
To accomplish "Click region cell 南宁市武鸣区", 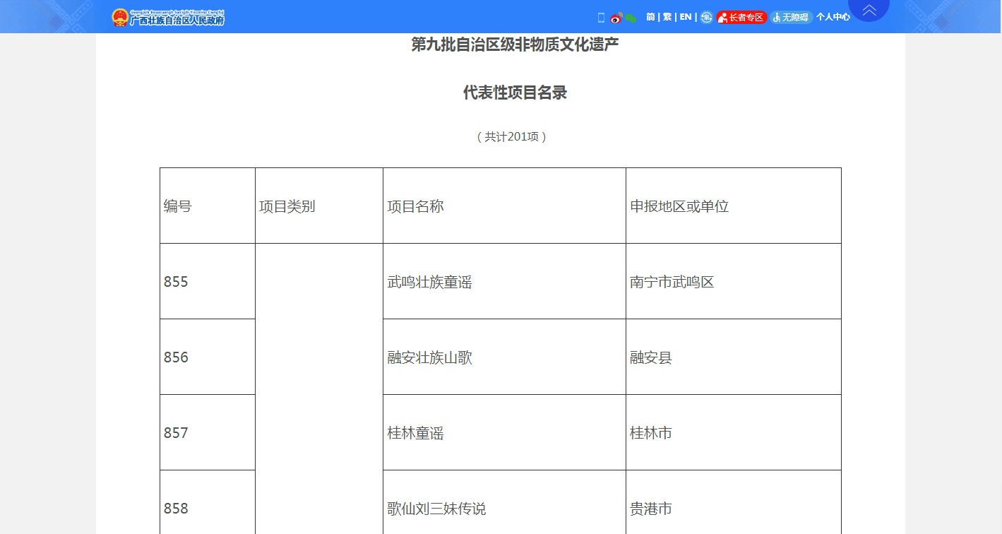I will [x=672, y=282].
